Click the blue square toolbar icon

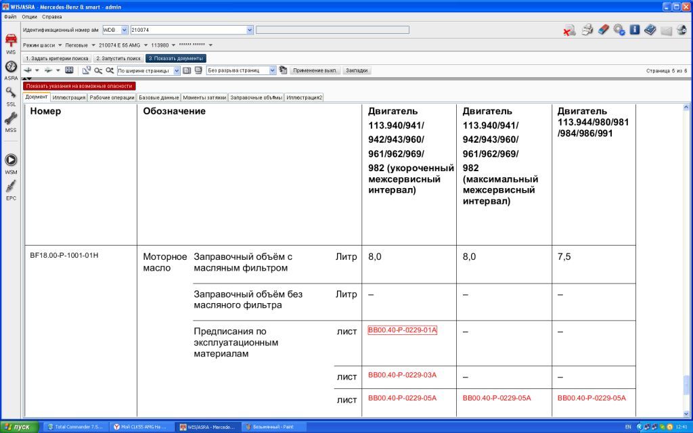[69, 70]
